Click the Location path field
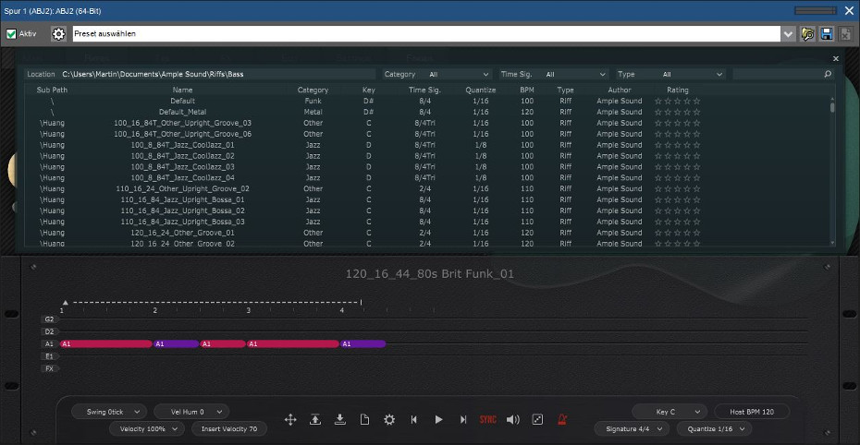The width and height of the screenshot is (860, 445). click(217, 74)
